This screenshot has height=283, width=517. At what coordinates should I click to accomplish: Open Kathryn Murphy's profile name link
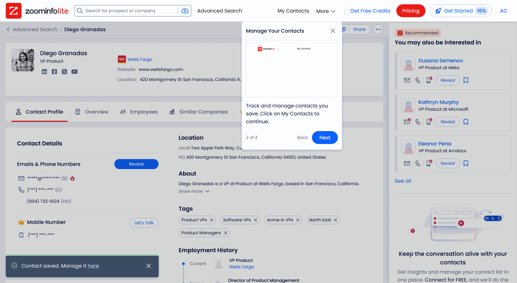(438, 102)
